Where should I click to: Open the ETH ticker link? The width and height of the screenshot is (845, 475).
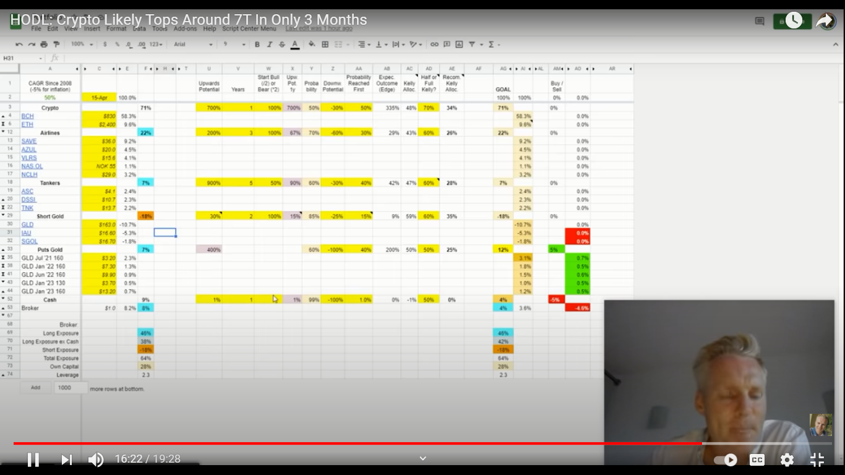point(27,124)
